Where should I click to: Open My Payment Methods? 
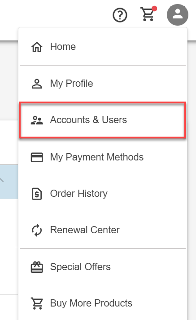pyautogui.click(x=103, y=157)
